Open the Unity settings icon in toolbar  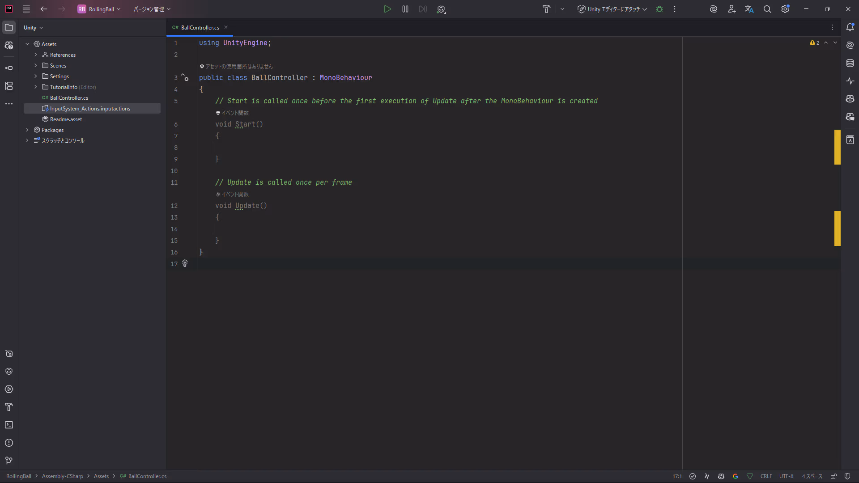pyautogui.click(x=441, y=9)
